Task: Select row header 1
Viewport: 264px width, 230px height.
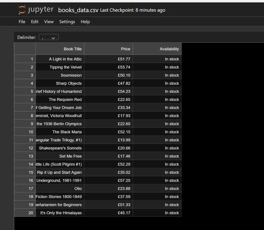Action: [x=25, y=59]
